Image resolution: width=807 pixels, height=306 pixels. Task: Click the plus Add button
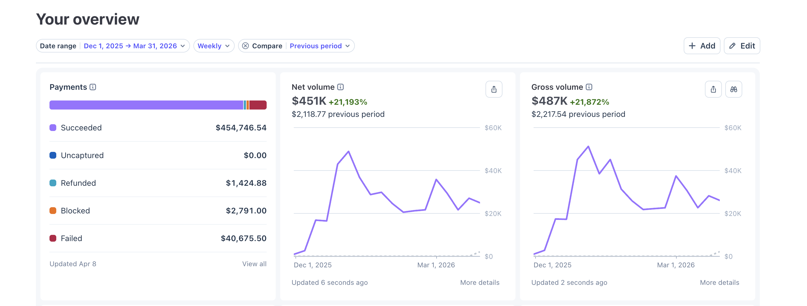click(702, 46)
